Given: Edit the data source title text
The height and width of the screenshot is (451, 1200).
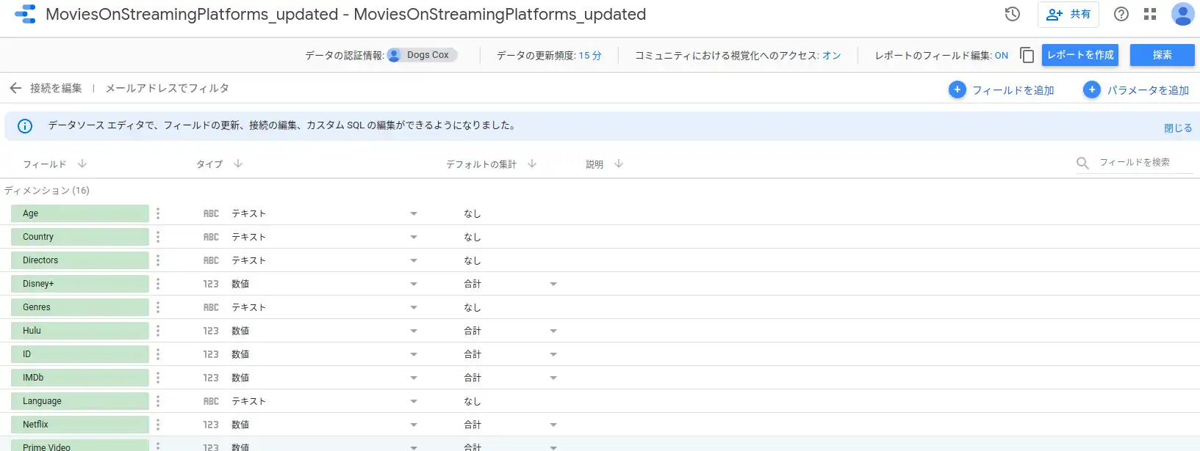Looking at the screenshot, I should (346, 14).
